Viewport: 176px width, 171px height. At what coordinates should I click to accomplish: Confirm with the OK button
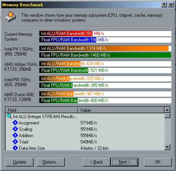pos(158,162)
